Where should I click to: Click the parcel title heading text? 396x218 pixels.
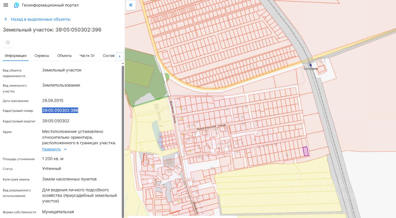click(x=52, y=30)
